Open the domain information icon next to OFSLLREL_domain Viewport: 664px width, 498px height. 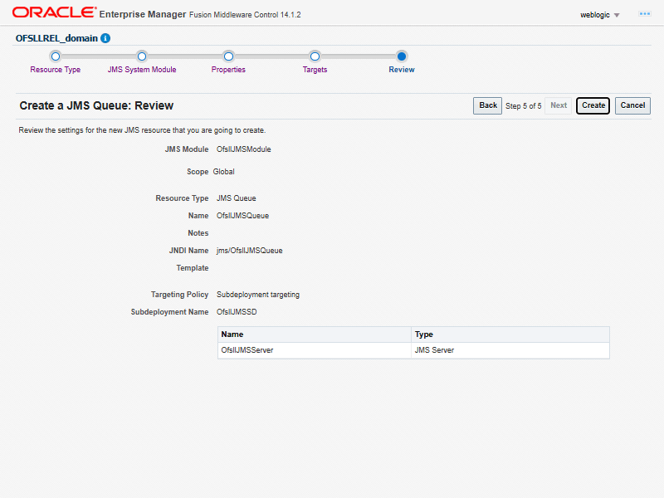pos(105,38)
